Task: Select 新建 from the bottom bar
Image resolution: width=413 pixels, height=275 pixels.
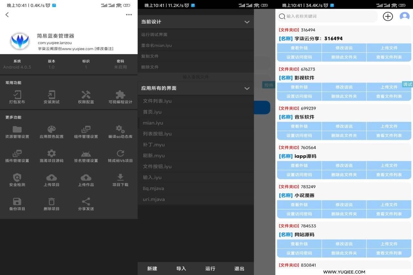Action: (x=152, y=268)
